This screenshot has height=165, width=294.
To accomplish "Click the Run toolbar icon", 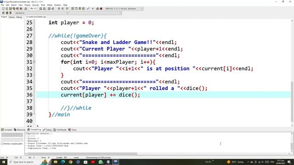I will (76, 9).
